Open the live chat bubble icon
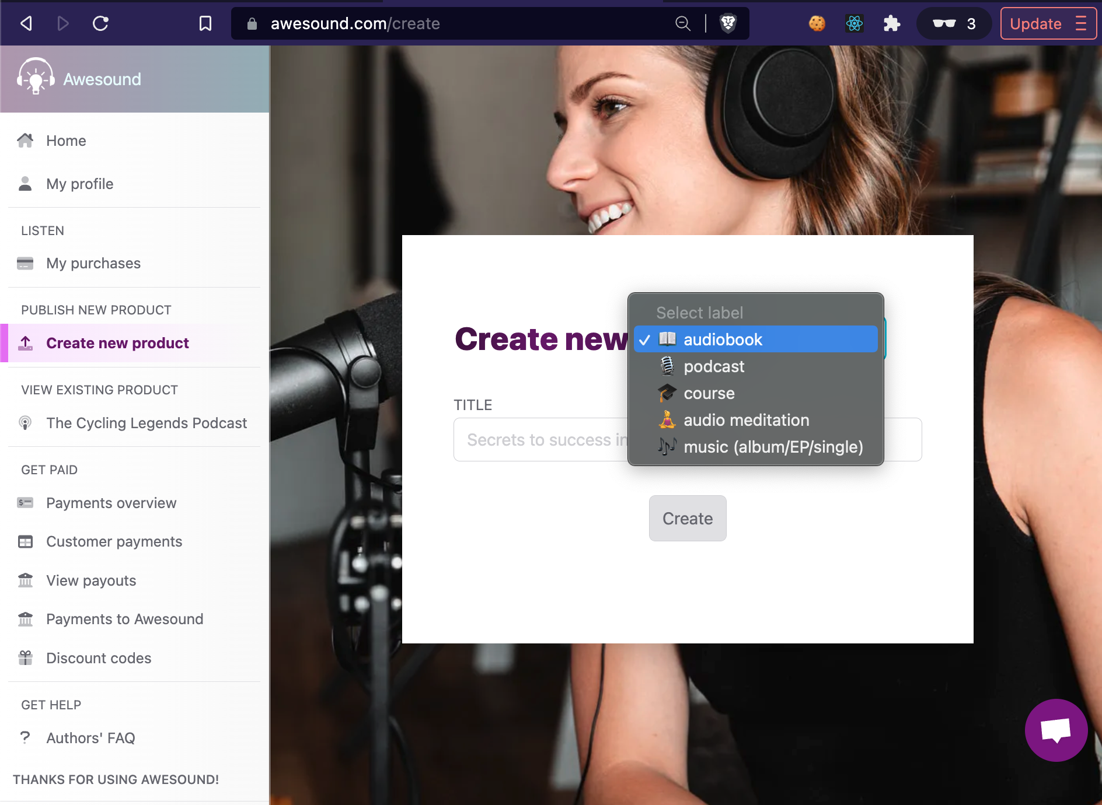This screenshot has width=1102, height=805. 1055,730
